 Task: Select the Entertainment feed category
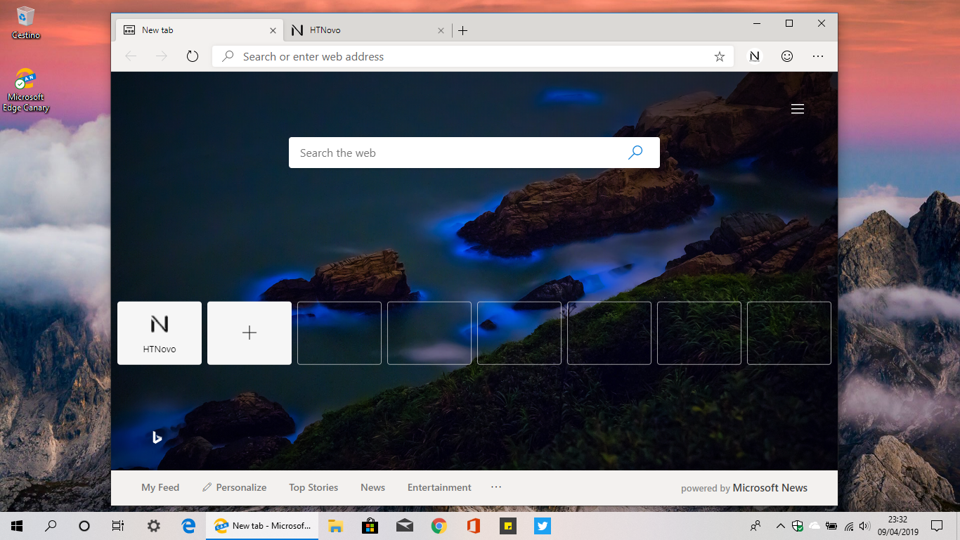coord(439,487)
